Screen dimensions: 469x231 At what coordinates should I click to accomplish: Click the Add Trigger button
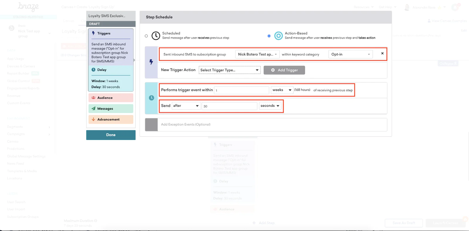click(284, 70)
